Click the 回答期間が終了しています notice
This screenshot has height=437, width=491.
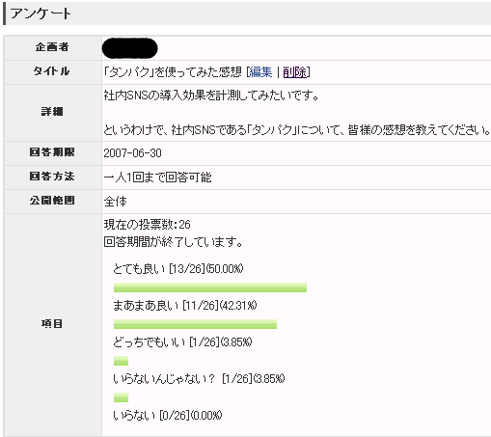(x=173, y=241)
